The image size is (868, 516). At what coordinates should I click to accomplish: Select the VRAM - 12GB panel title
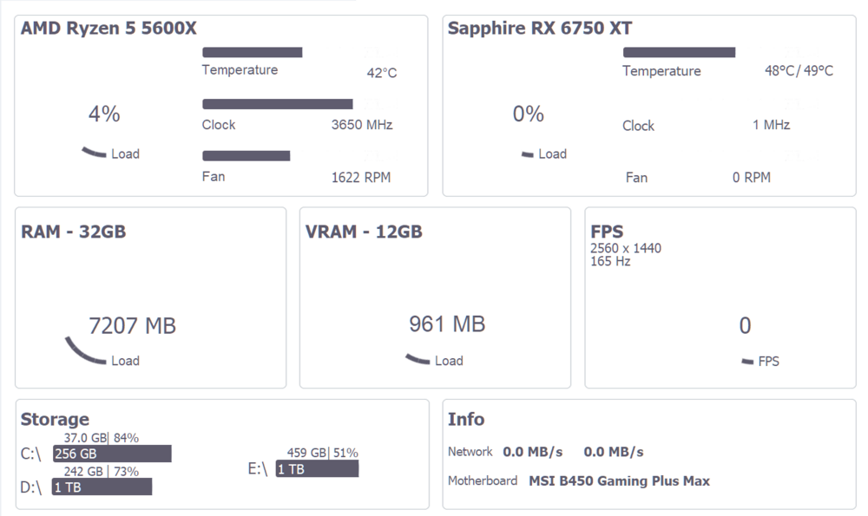tap(364, 232)
